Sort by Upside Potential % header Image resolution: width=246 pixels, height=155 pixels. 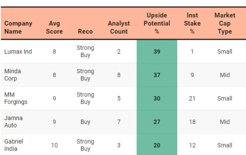[x=157, y=23]
